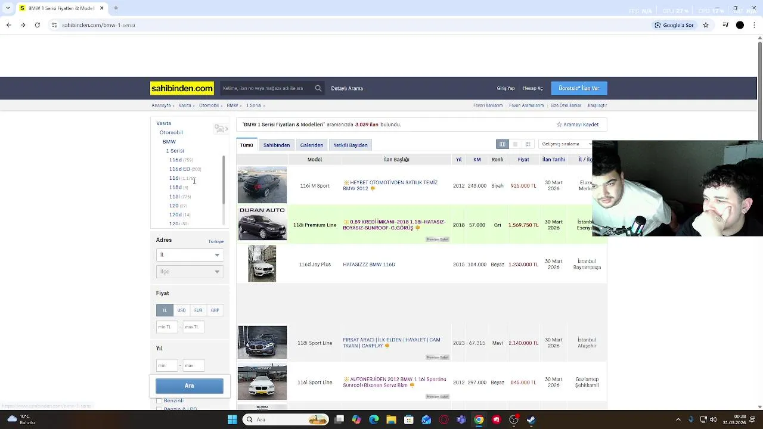
Task: Open a new tab with plus icon
Action: click(x=116, y=8)
